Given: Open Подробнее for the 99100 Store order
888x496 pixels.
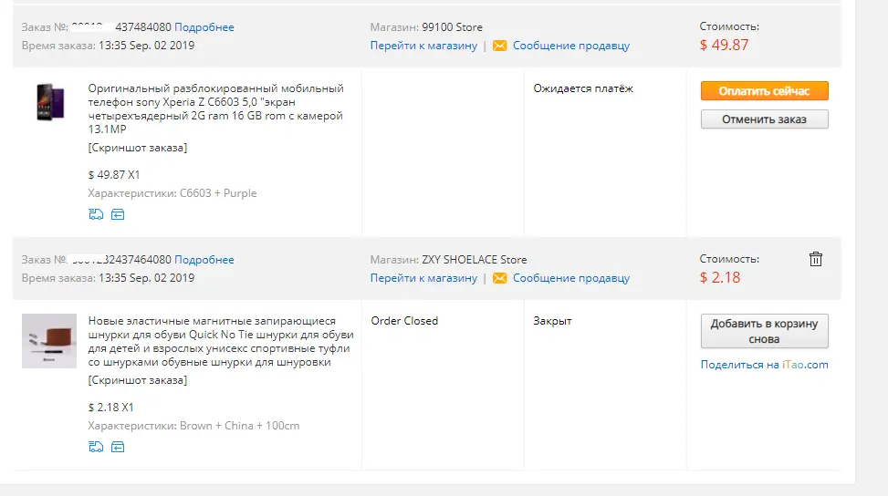Looking at the screenshot, I should [204, 27].
